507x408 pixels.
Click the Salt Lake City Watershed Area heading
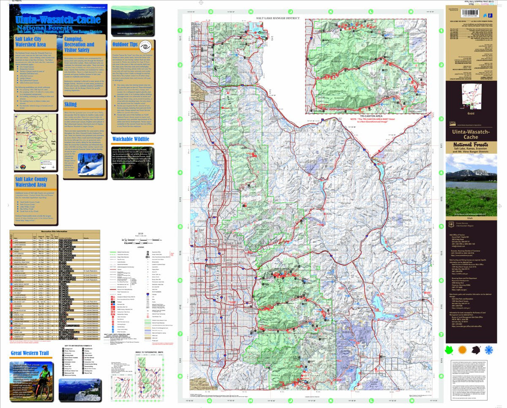30,41
